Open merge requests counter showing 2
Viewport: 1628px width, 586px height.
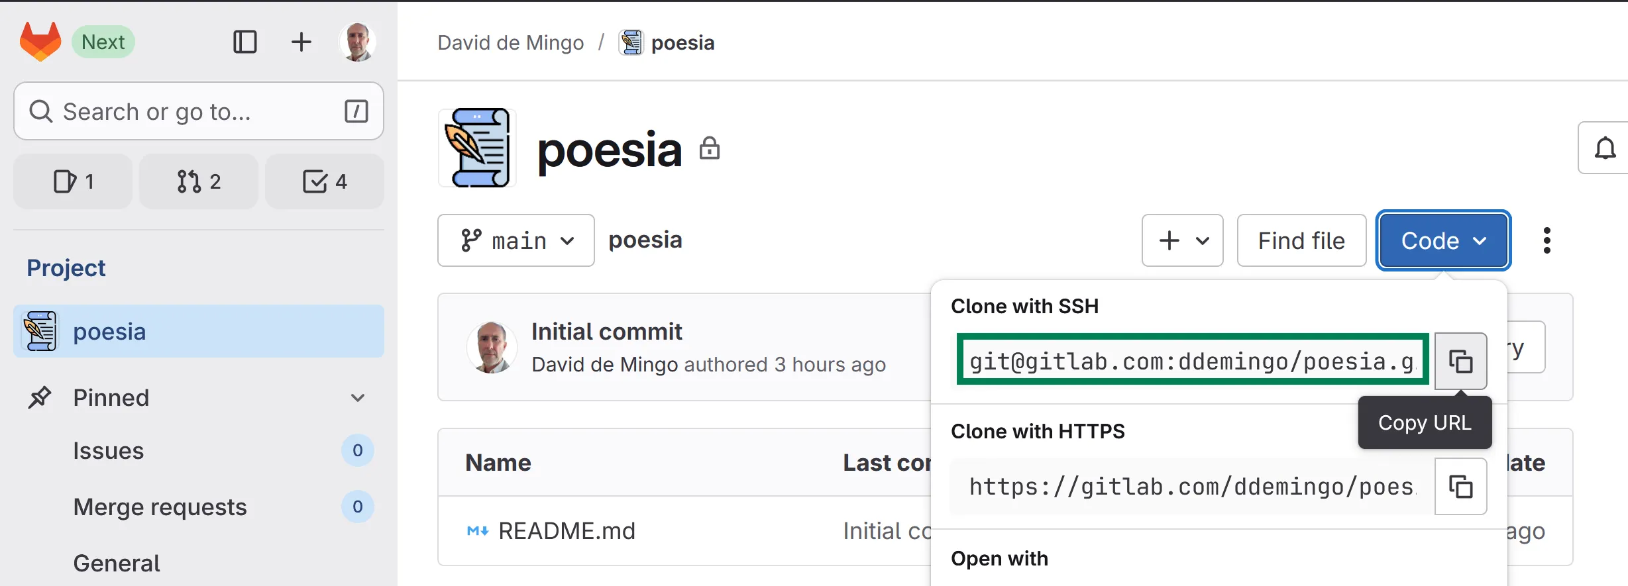pos(199,181)
